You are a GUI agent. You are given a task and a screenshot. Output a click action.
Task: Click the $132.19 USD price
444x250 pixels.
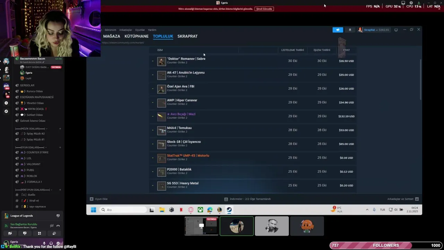point(347,116)
